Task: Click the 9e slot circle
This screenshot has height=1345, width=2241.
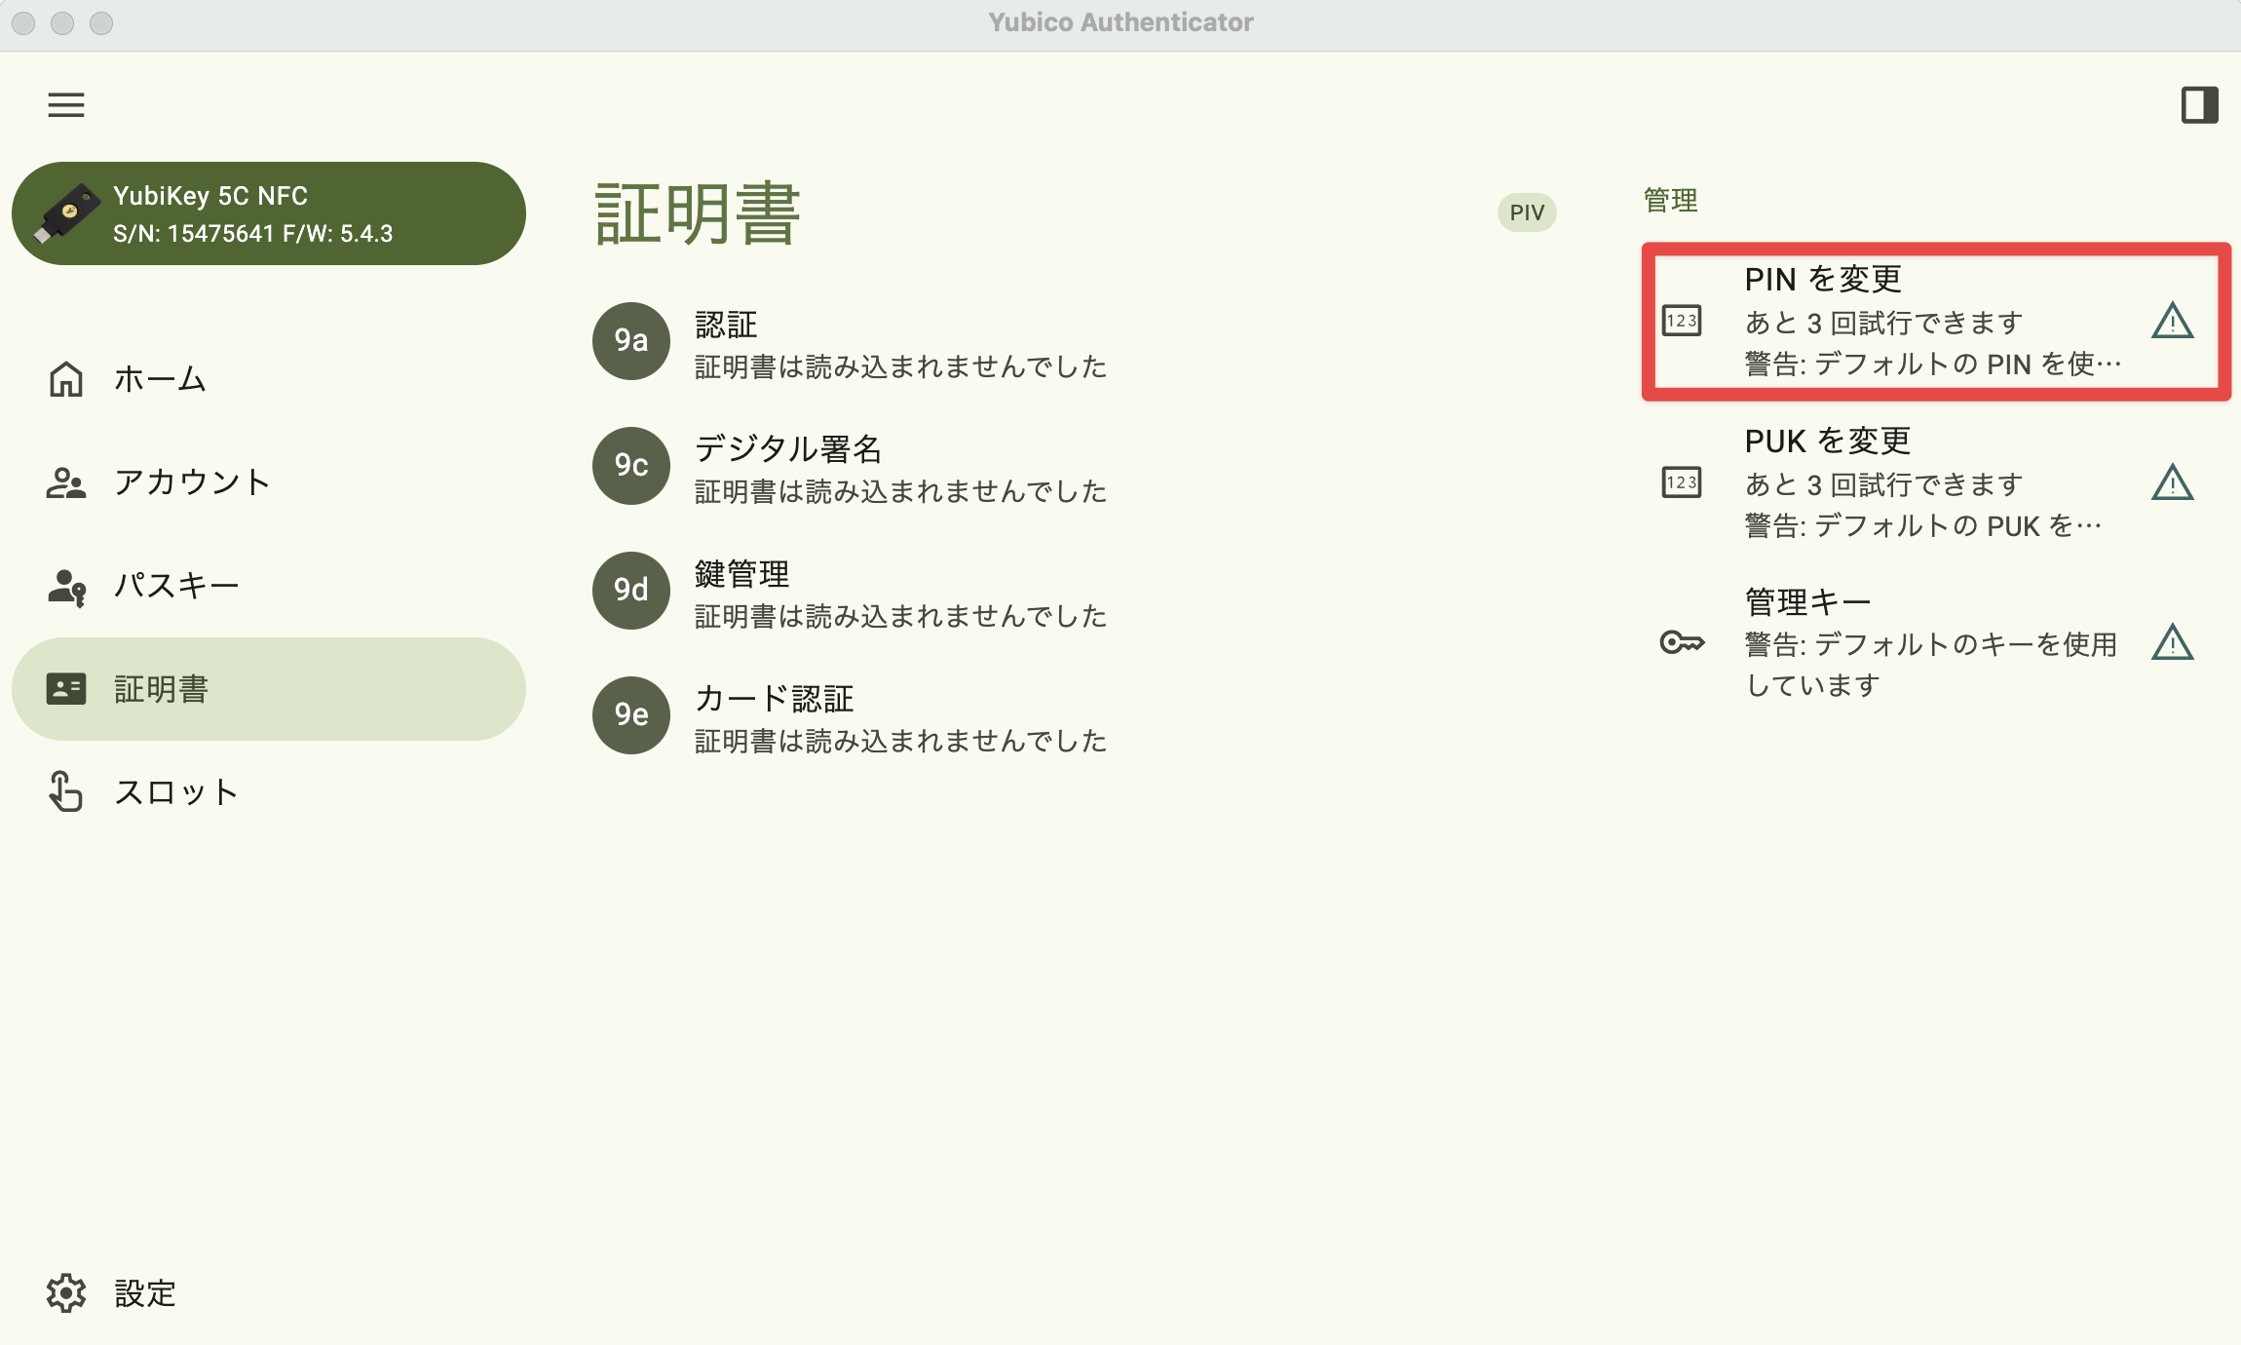Action: [631, 714]
